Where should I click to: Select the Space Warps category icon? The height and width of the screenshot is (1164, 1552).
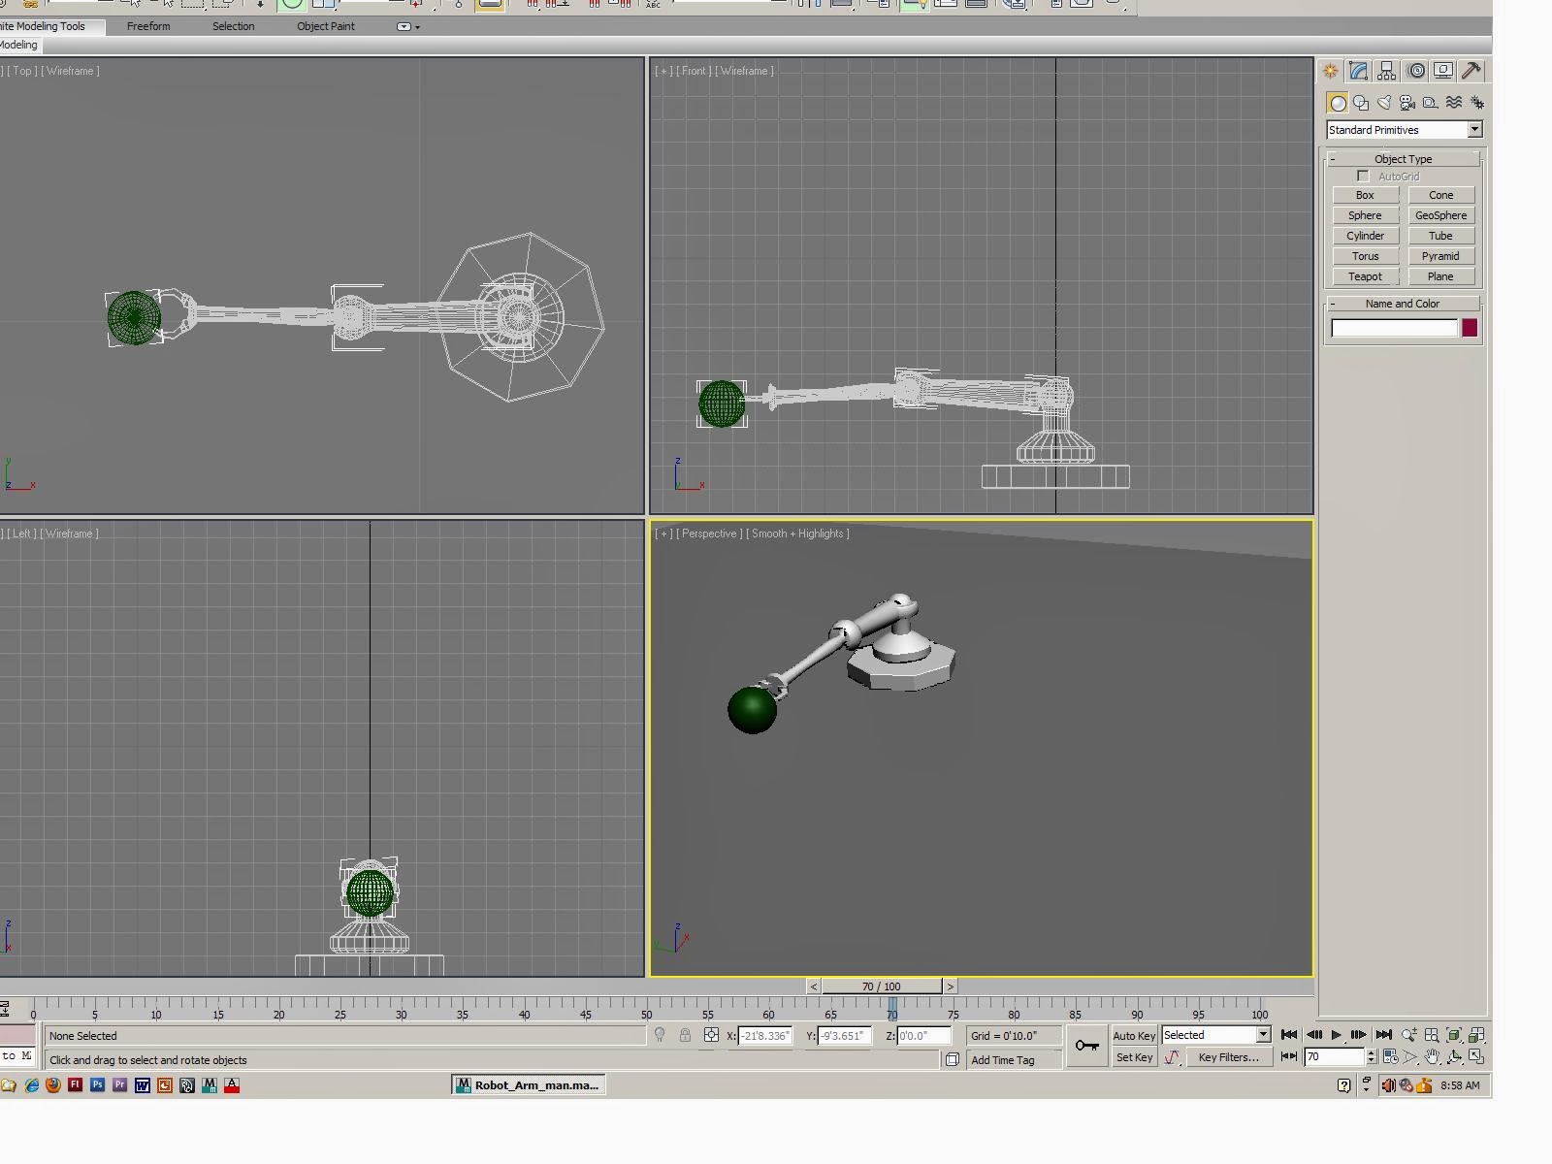pos(1454,103)
